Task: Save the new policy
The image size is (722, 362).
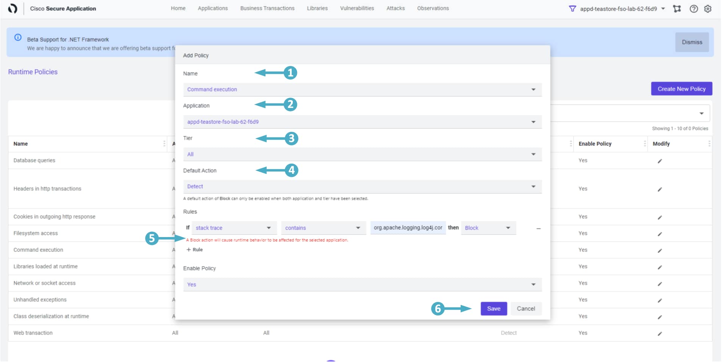Action: (x=493, y=309)
